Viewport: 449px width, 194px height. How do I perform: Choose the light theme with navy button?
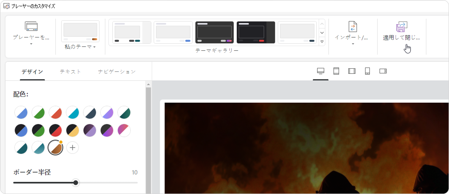pos(297,32)
